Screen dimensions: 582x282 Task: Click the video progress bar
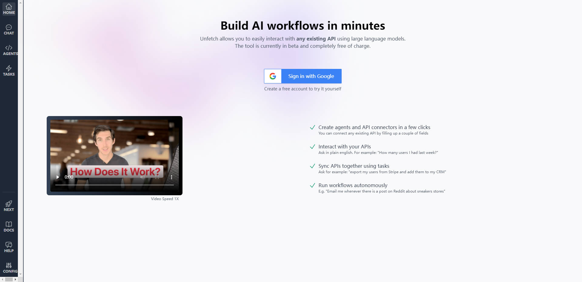coord(115,185)
